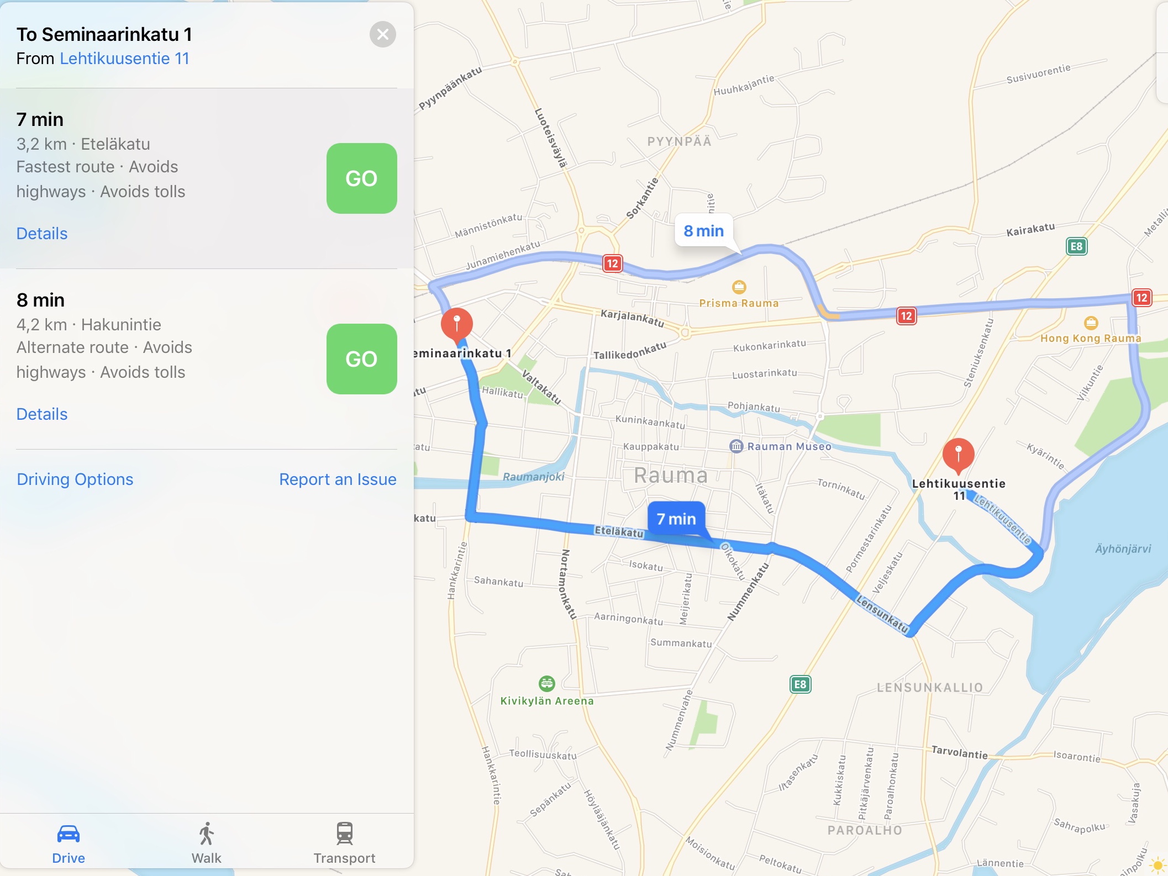1168x876 pixels.
Task: Tap the weather sun icon in map corner
Action: click(x=1158, y=865)
